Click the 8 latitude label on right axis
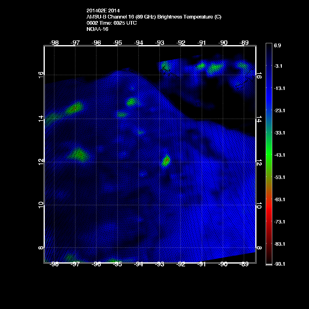309x309 pixels. click(x=259, y=248)
